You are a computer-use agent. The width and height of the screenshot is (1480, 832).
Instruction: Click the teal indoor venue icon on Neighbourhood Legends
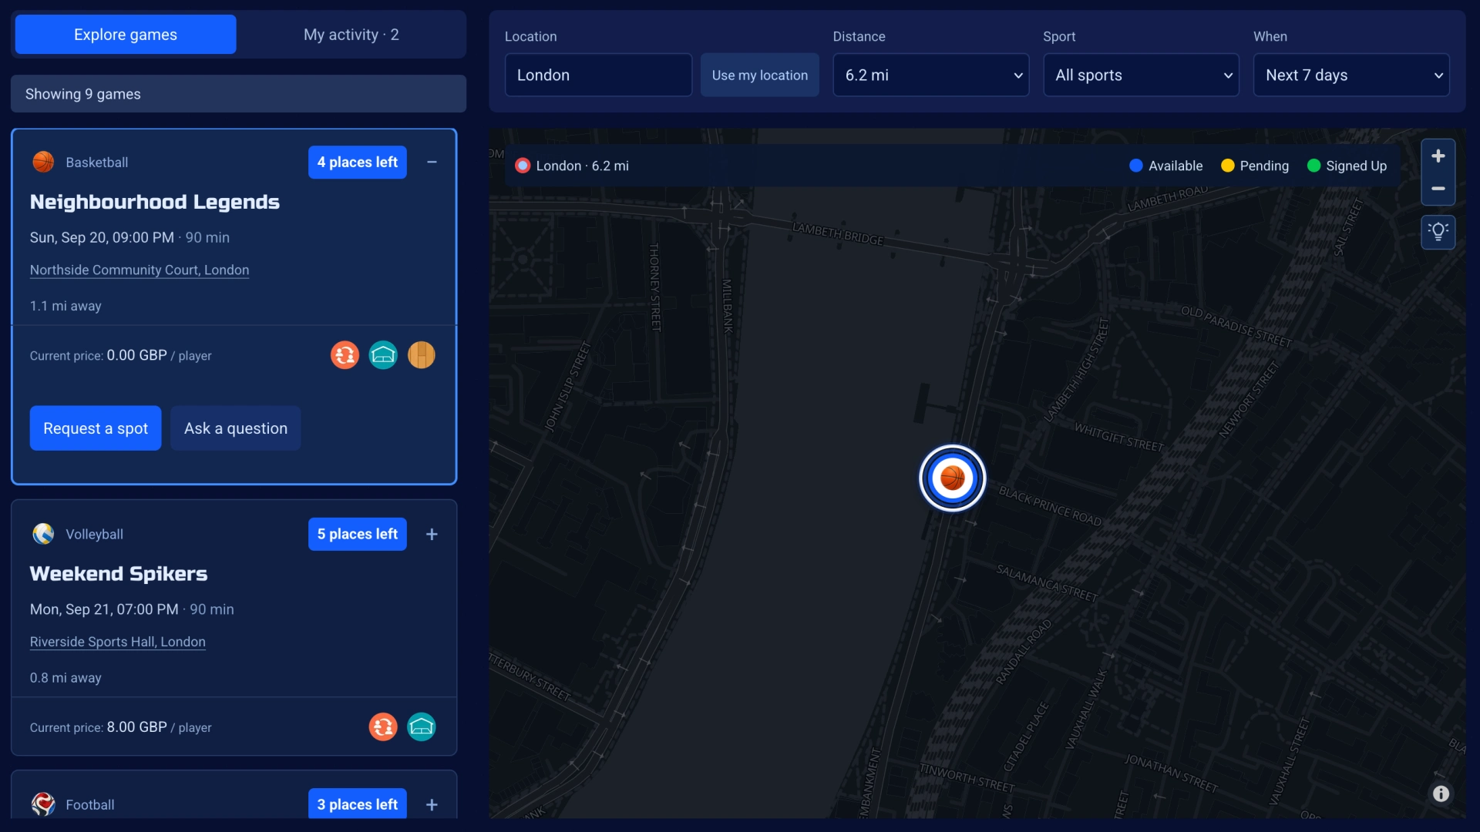click(383, 355)
